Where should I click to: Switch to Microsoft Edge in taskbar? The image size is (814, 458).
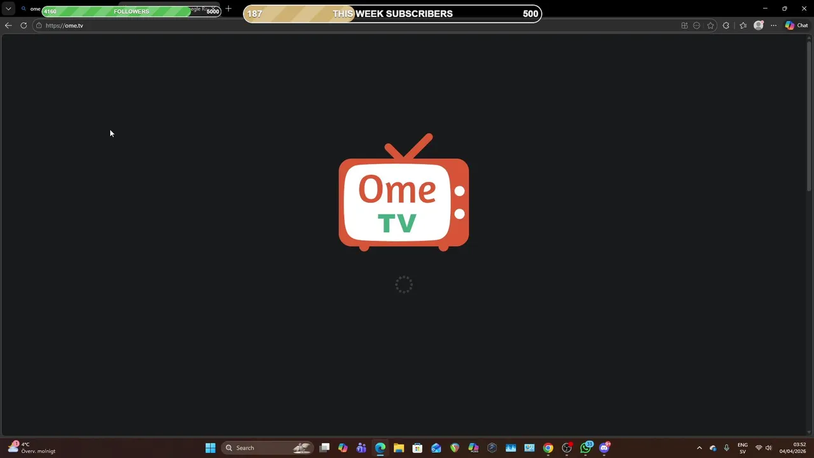[x=380, y=448]
